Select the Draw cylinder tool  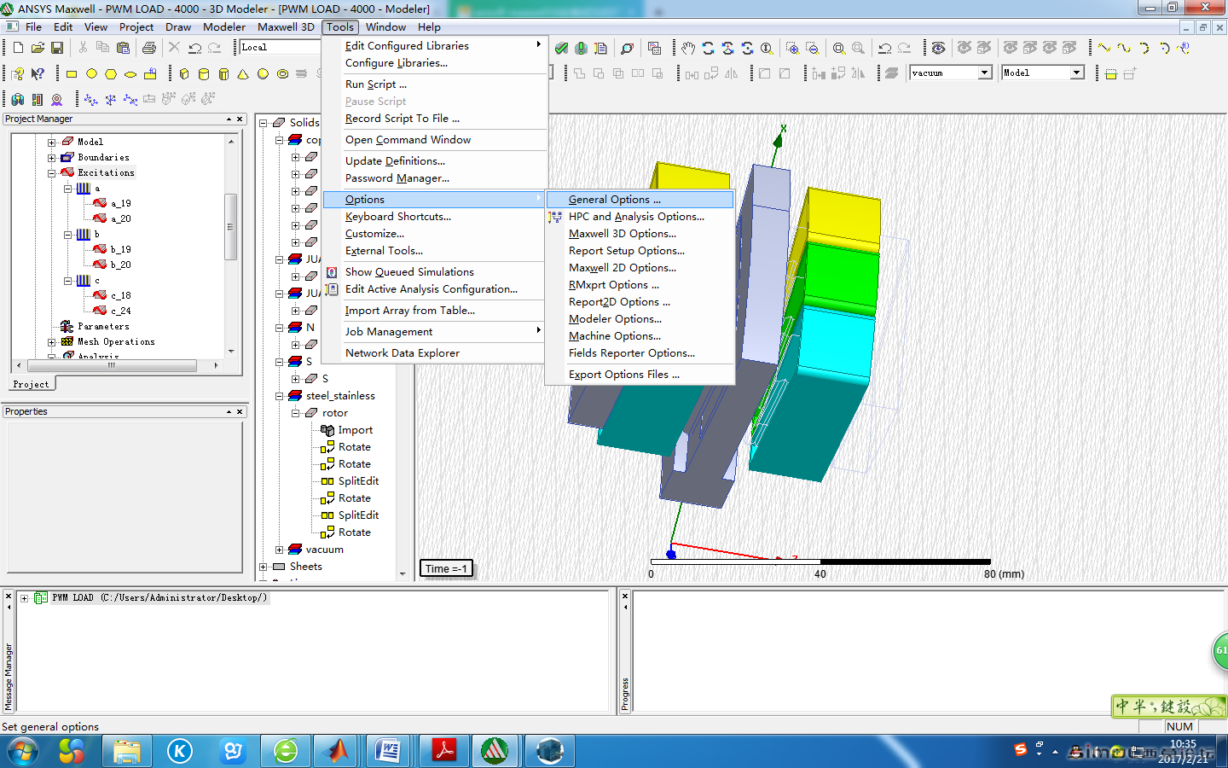203,74
